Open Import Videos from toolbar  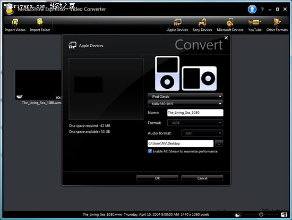tap(15, 25)
